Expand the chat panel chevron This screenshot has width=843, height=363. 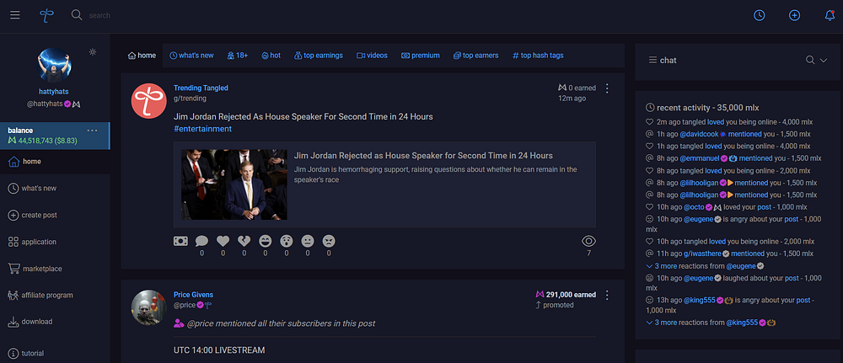pos(824,60)
